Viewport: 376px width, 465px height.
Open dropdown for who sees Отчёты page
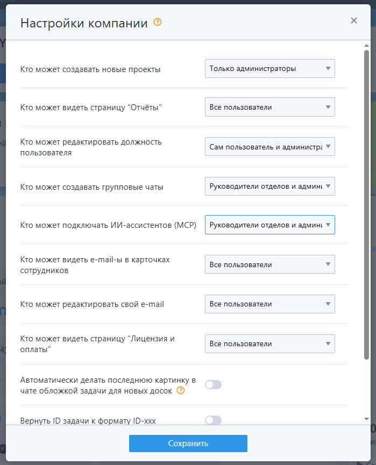pos(269,107)
